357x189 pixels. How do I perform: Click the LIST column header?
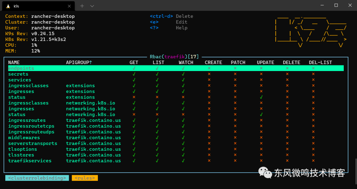(x=158, y=62)
